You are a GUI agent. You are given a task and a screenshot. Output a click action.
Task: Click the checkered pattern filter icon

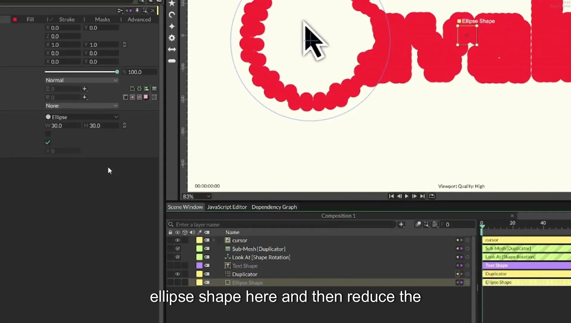coord(154,97)
